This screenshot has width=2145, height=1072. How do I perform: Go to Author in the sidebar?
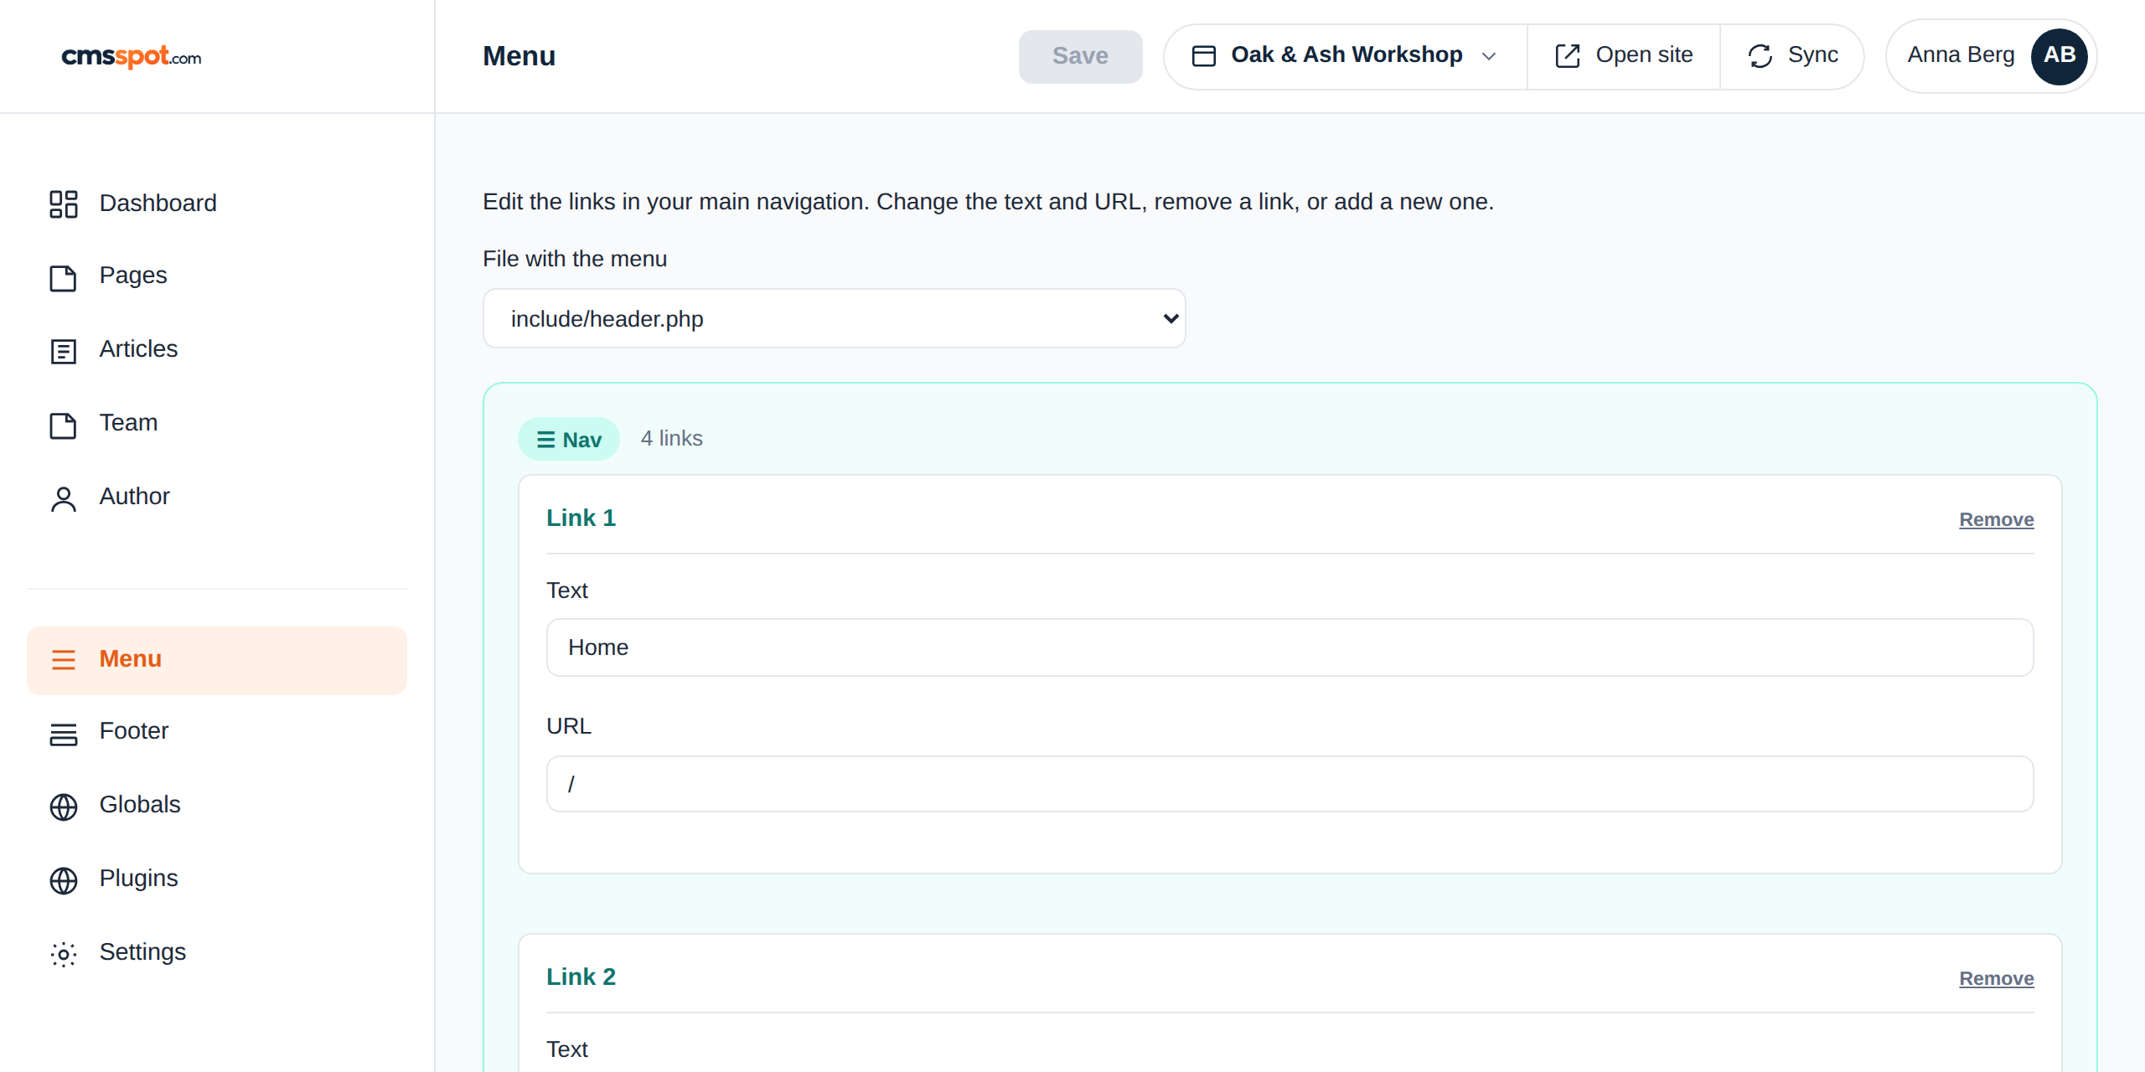216,497
